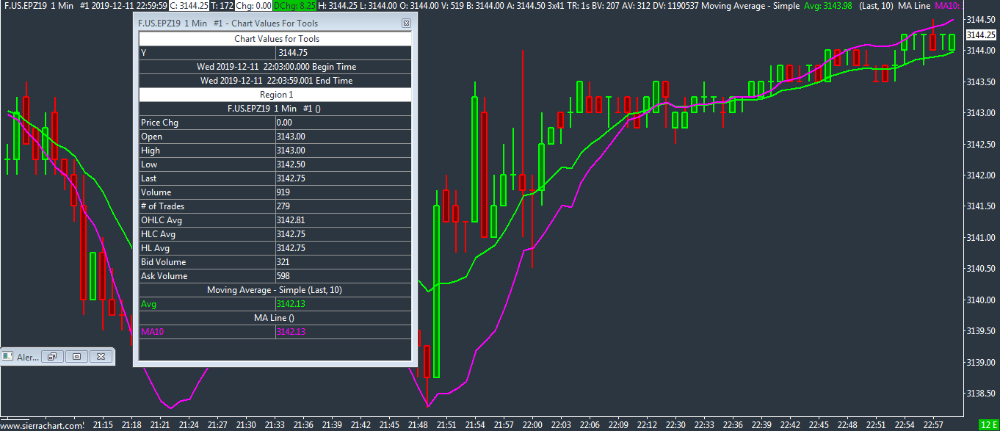This screenshot has height=431, width=1000.
Task: Click the 3138.50 label on price scale
Action: [x=981, y=394]
